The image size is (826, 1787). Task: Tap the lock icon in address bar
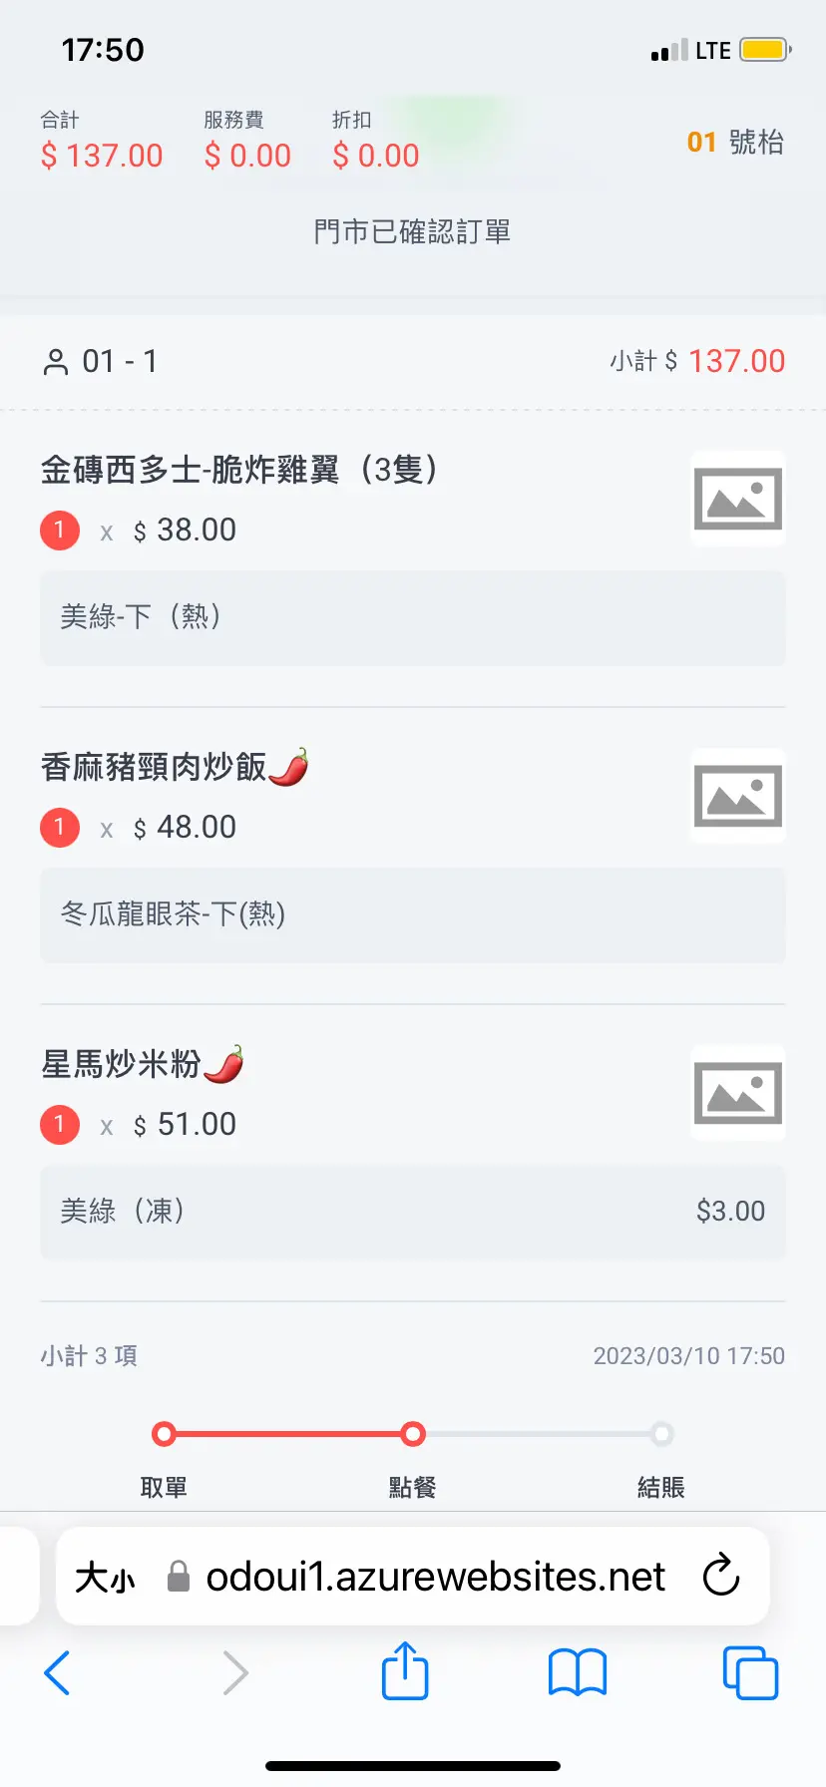179,1577
